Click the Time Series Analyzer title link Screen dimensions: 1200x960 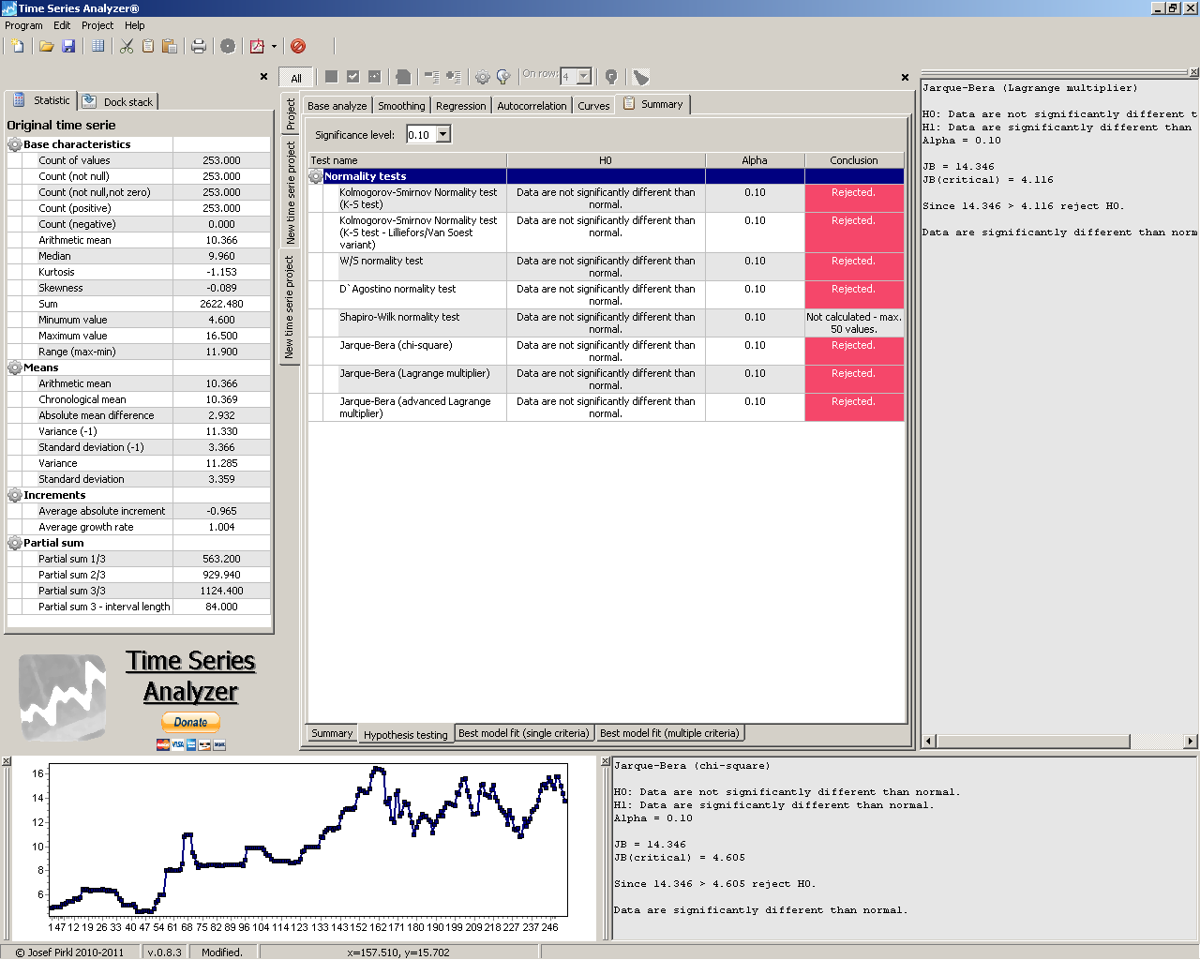(191, 676)
